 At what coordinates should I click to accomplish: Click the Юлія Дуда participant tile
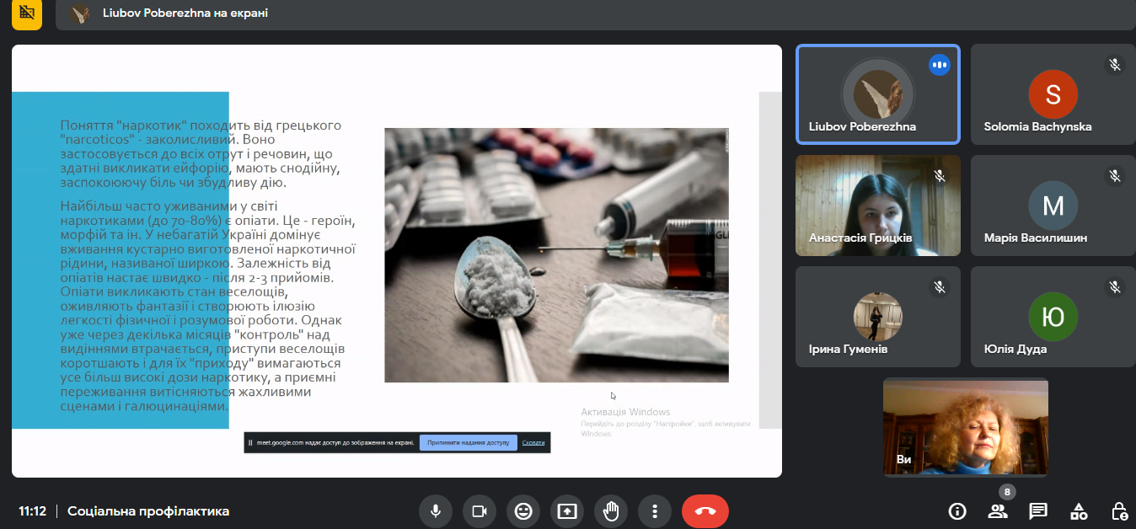point(1052,317)
